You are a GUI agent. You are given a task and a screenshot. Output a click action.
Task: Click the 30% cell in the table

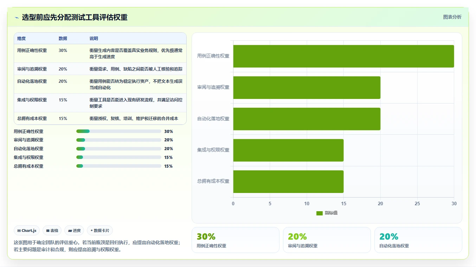[63, 51]
